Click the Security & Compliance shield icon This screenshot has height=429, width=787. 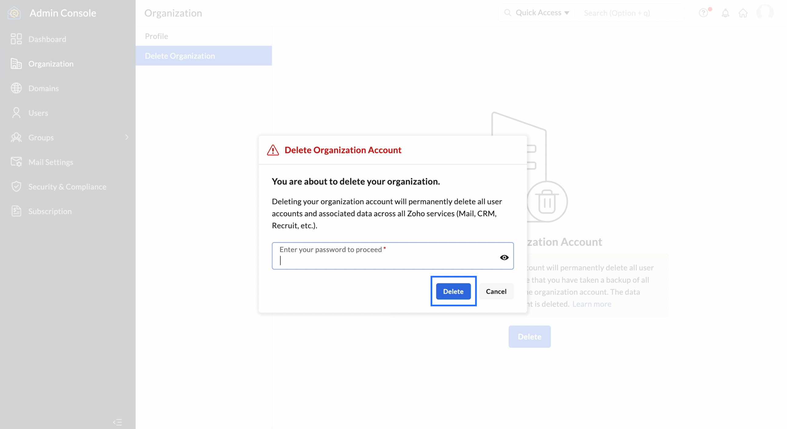pyautogui.click(x=16, y=186)
